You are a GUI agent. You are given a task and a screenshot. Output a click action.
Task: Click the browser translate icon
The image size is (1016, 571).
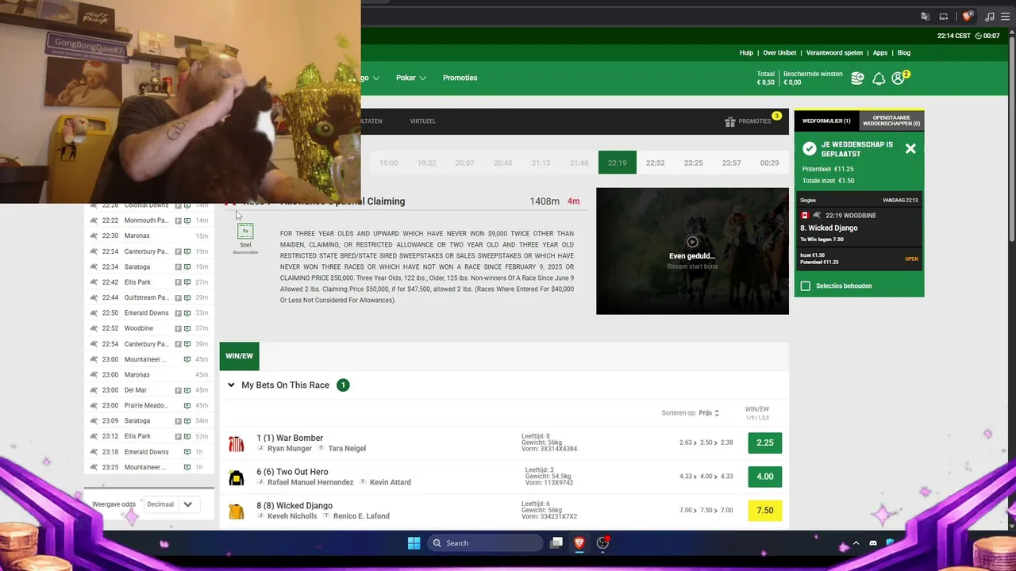point(925,16)
